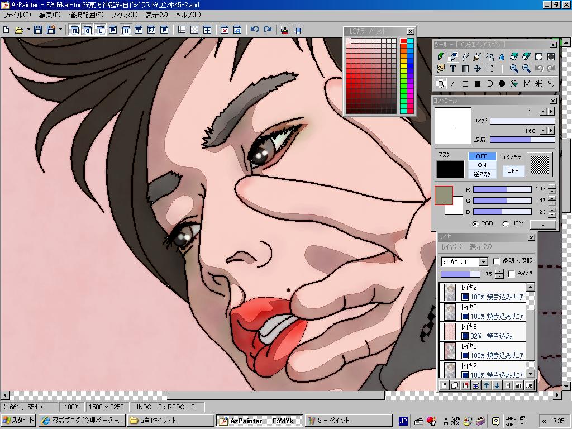Click the redo arrow in main toolbar
The height and width of the screenshot is (429, 572).
[x=268, y=30]
